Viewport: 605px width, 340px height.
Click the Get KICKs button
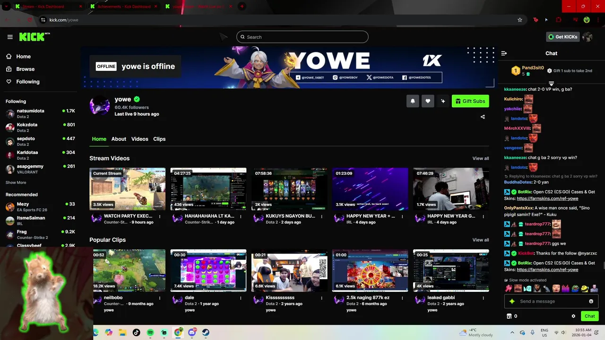point(562,37)
